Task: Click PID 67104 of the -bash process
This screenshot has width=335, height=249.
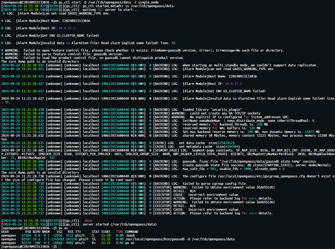Action: tap(26, 235)
